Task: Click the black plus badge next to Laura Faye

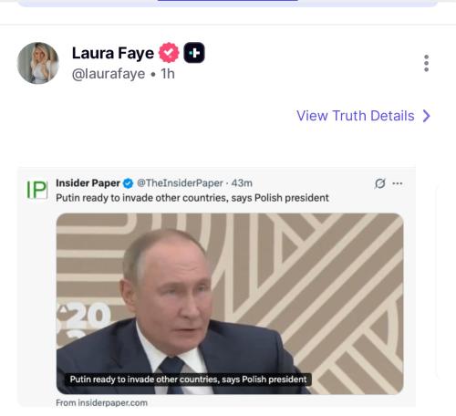Action: [194, 53]
